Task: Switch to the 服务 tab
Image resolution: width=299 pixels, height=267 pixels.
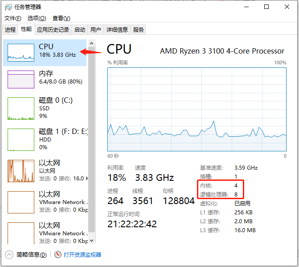Action: click(x=139, y=30)
